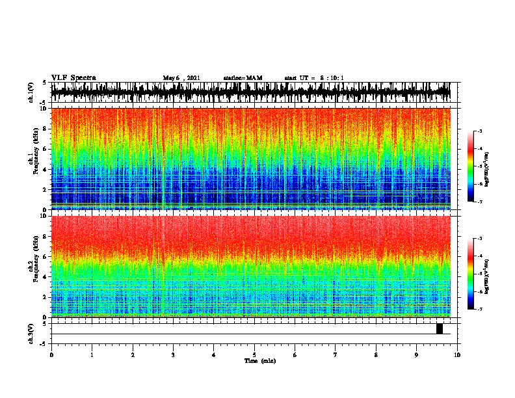The image size is (515, 398).
Task: Click the "-7" label on ch.1 colorbar
Action: [479, 202]
